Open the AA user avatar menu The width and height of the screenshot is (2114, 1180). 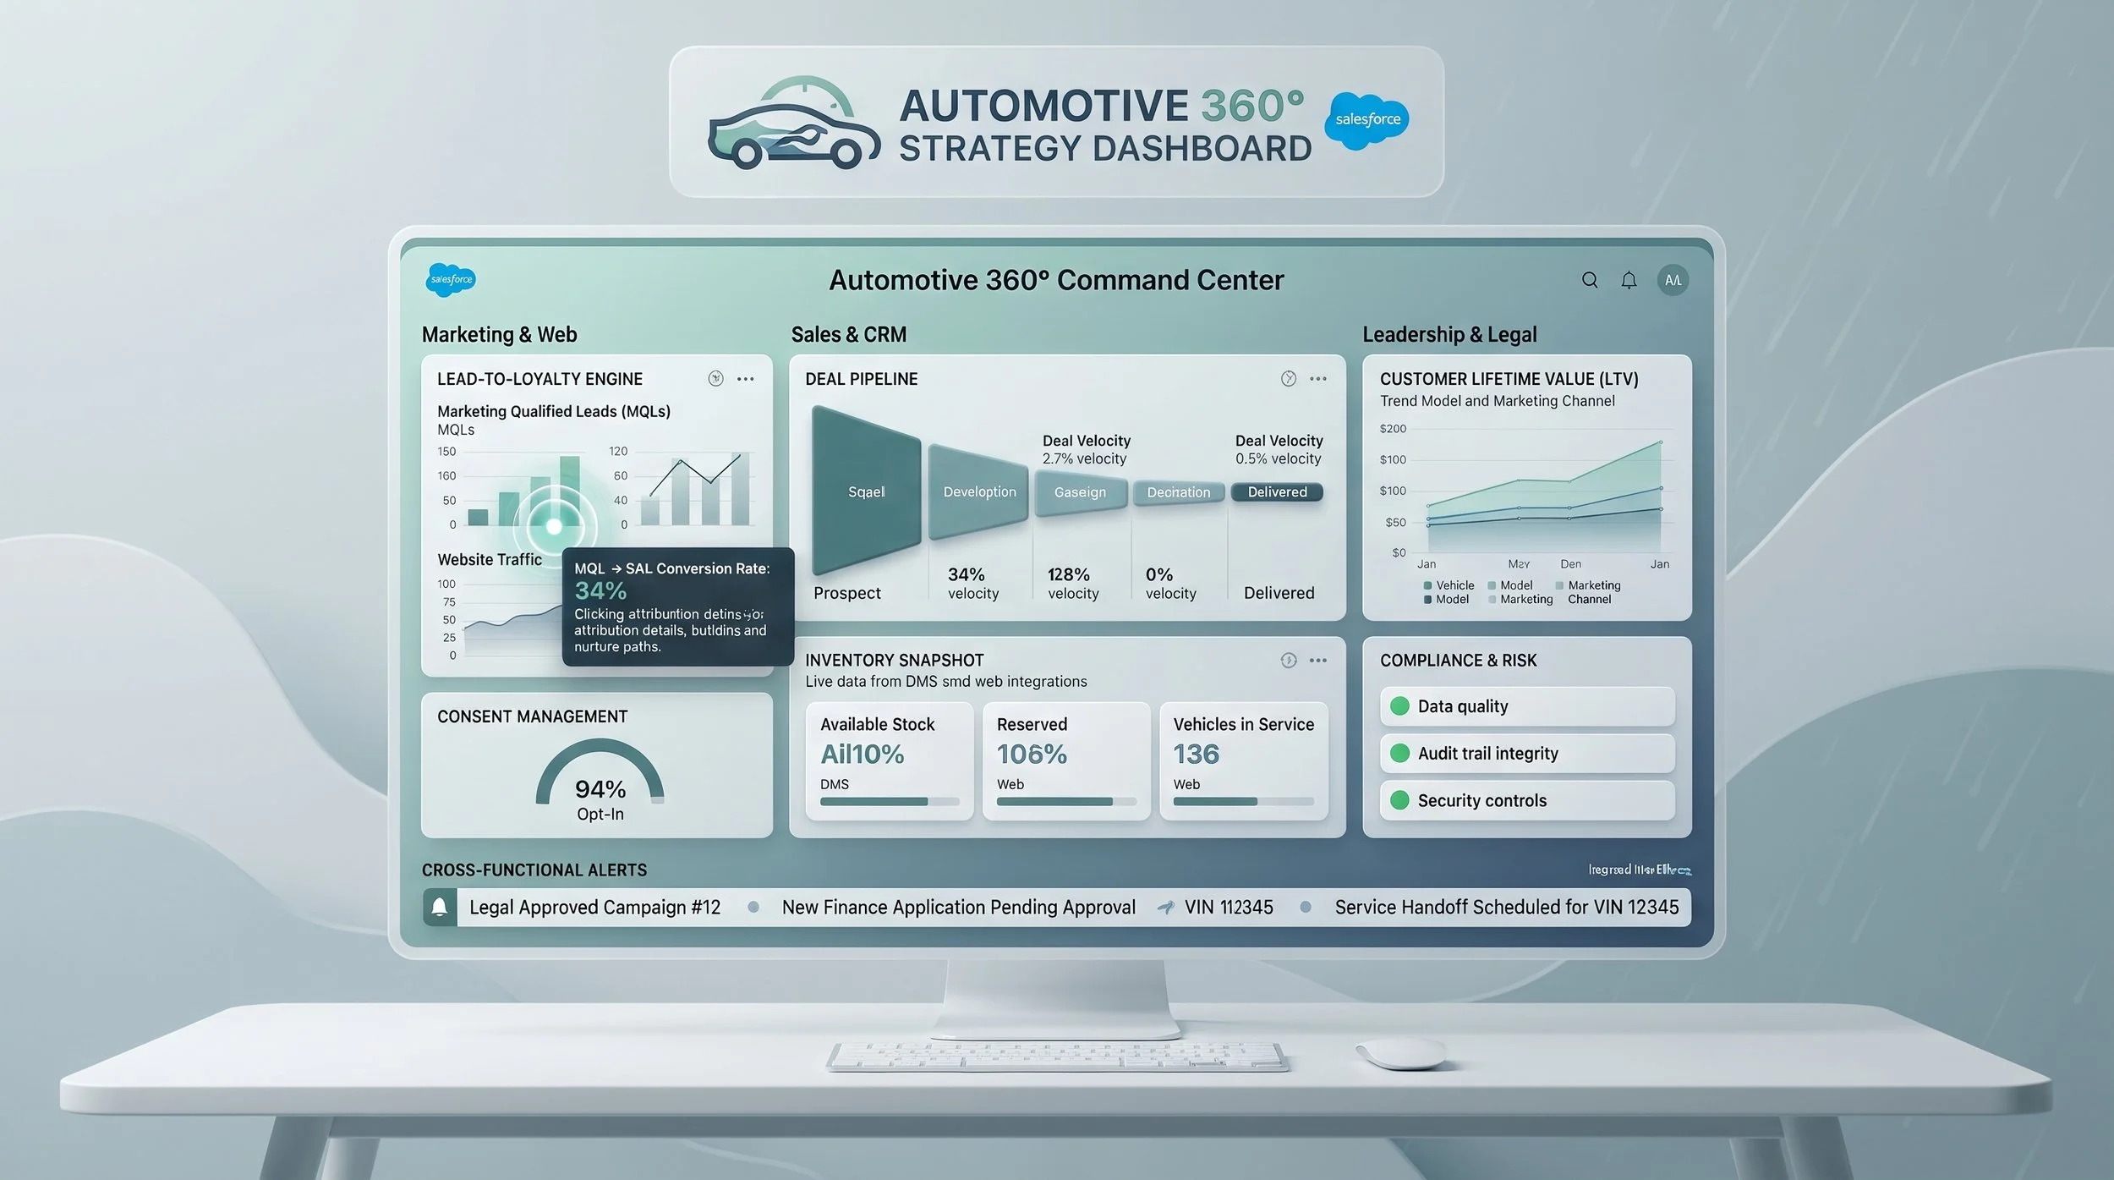1673,280
